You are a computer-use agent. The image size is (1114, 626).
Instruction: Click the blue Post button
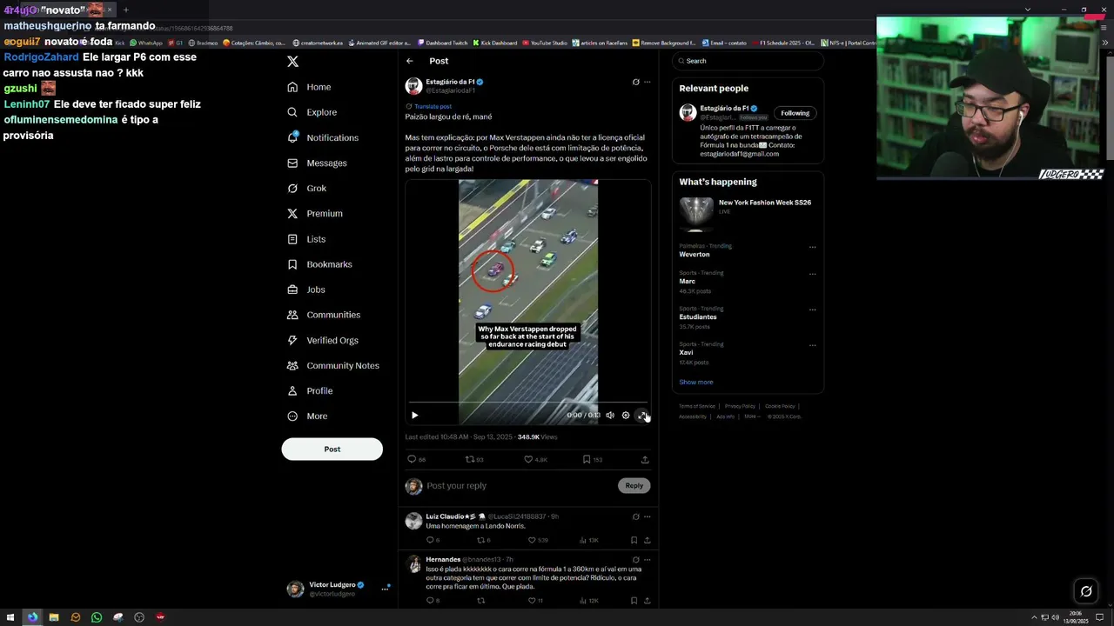pos(332,449)
